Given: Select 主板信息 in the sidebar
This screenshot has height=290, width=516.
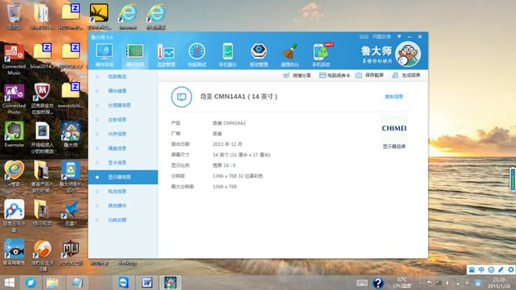Looking at the screenshot, I should (x=123, y=120).
